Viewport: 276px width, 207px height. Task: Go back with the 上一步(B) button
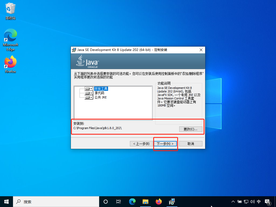tap(141, 144)
